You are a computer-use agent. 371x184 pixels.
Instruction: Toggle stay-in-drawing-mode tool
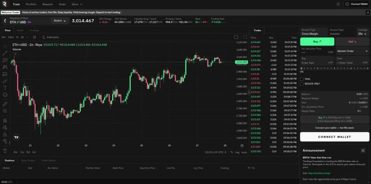click(x=5, y=127)
